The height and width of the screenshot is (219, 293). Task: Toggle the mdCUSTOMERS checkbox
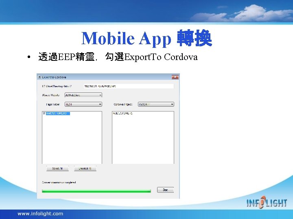[x=44, y=113]
